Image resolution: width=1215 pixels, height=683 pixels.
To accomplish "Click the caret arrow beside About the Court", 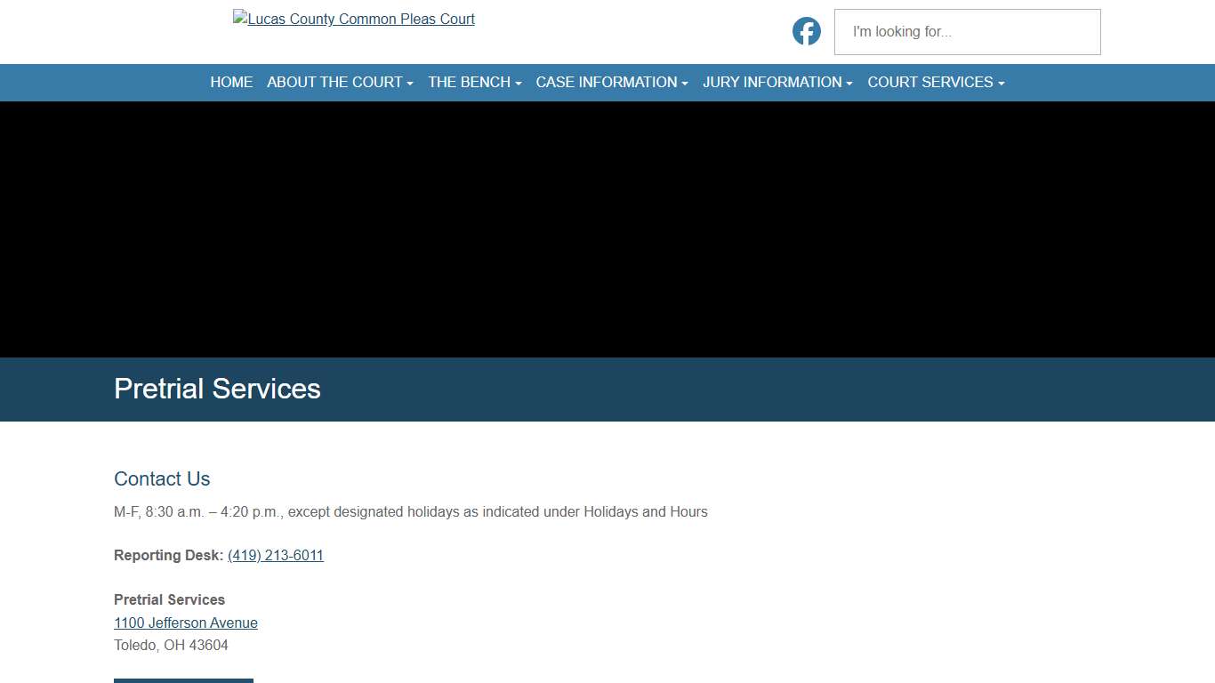I will [410, 84].
